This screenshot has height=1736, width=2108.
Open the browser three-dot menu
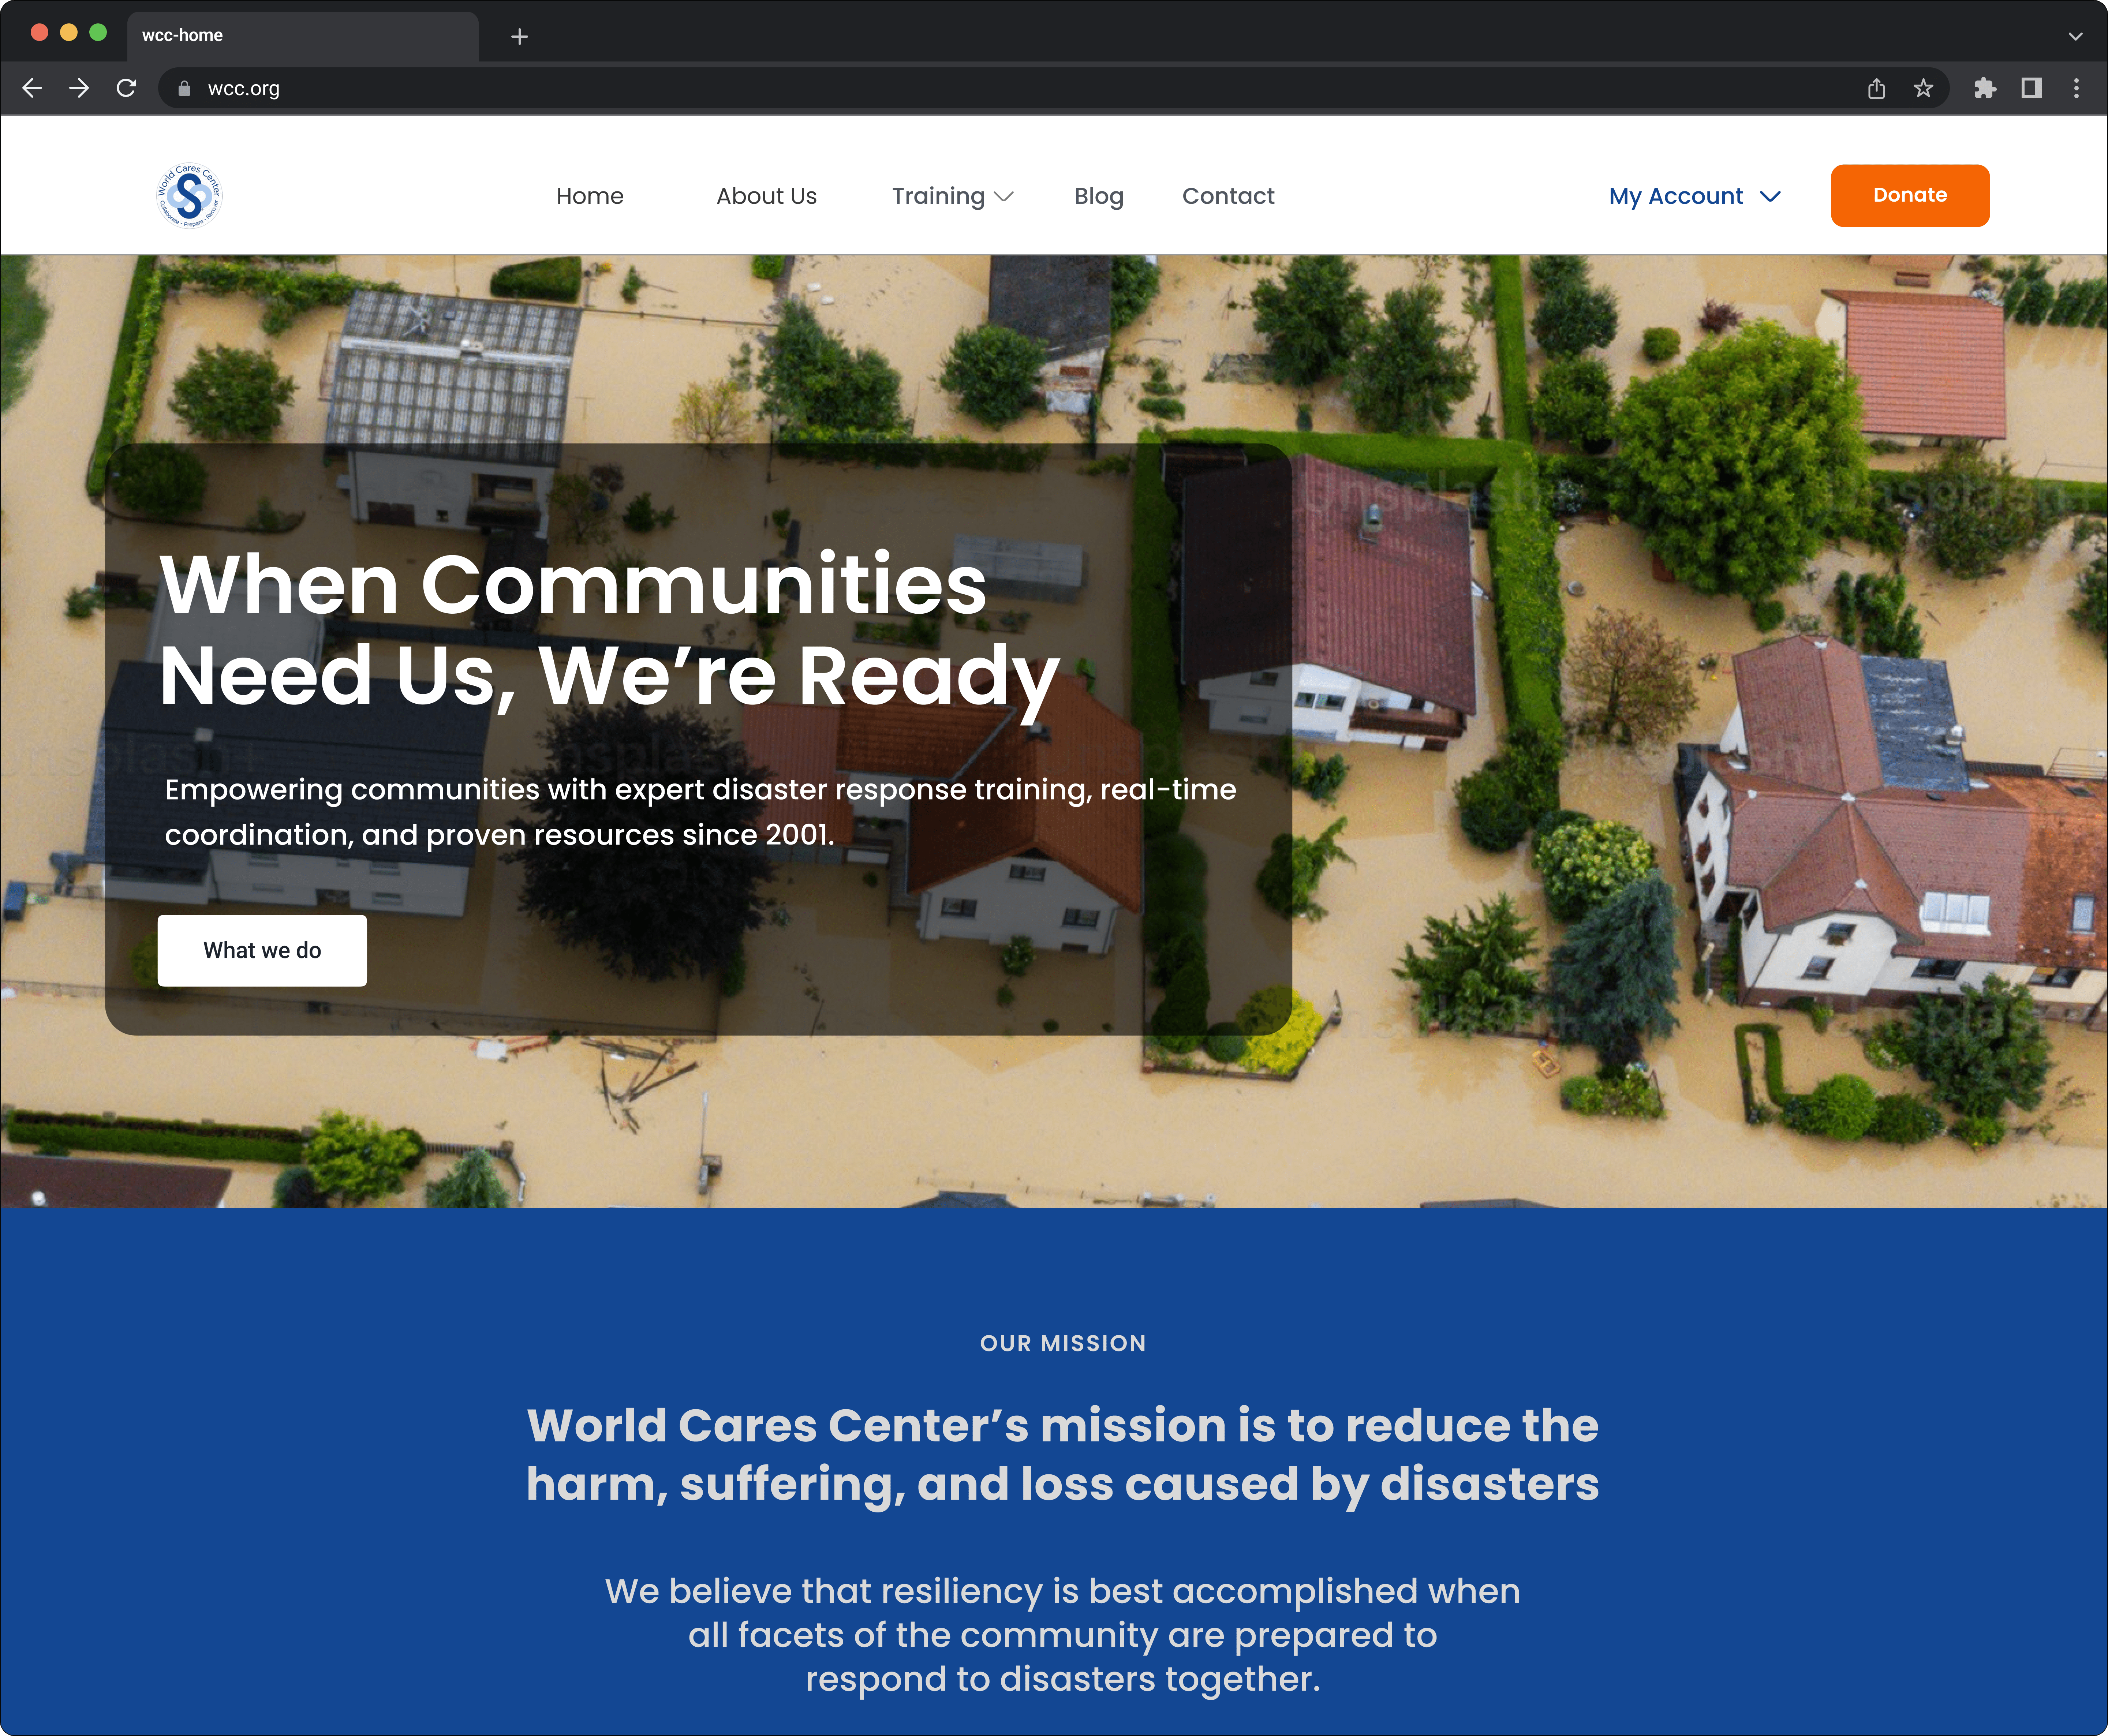point(2076,88)
